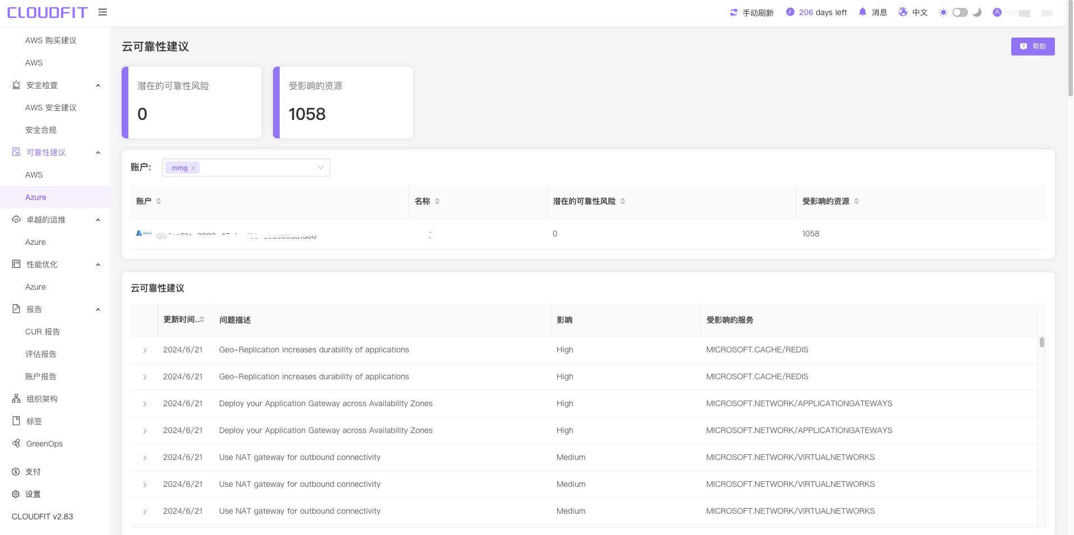Click the 卓越的运维 cloud icon
Viewport: 1074px width, 535px height.
click(16, 219)
